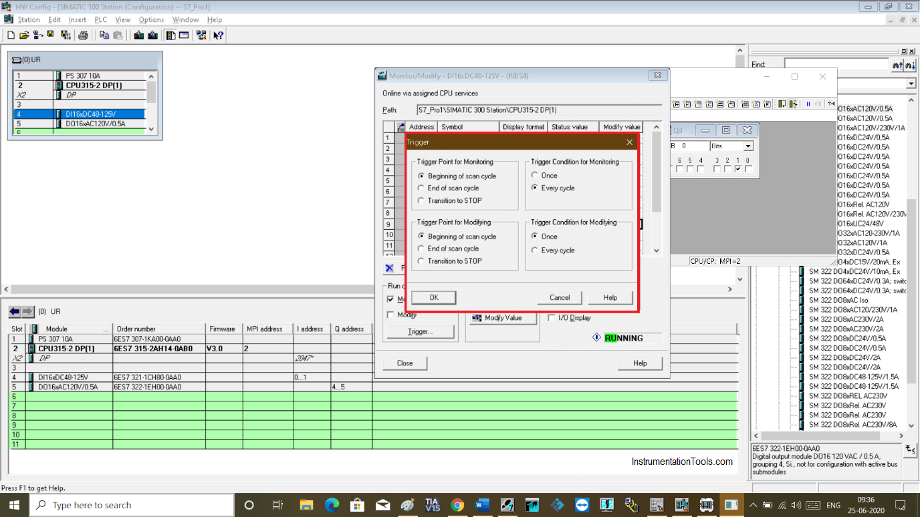Toggle the I/O Display checkbox
This screenshot has width=920, height=517.
[x=552, y=318]
